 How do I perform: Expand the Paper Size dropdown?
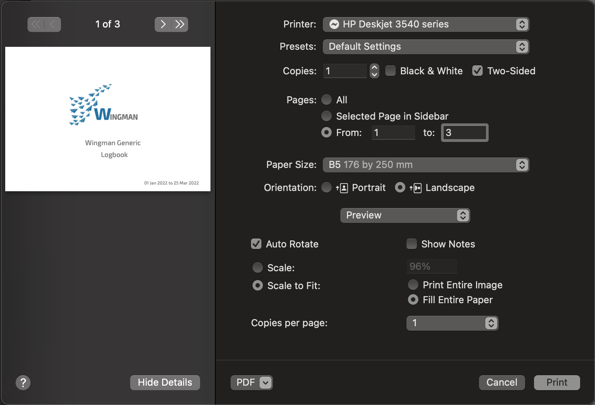pos(426,165)
